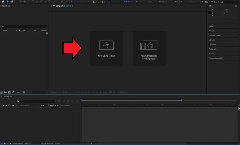Open timeline (none) panel menu
Screen dimensions: 240x145
coord(11,97)
